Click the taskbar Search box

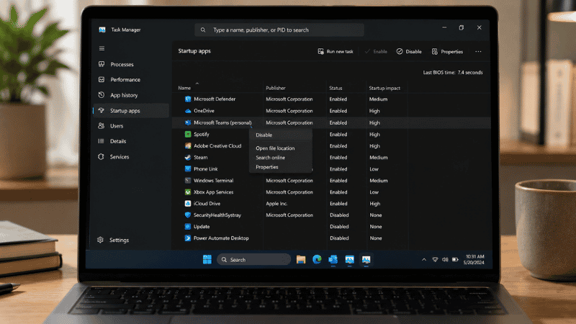(254, 259)
